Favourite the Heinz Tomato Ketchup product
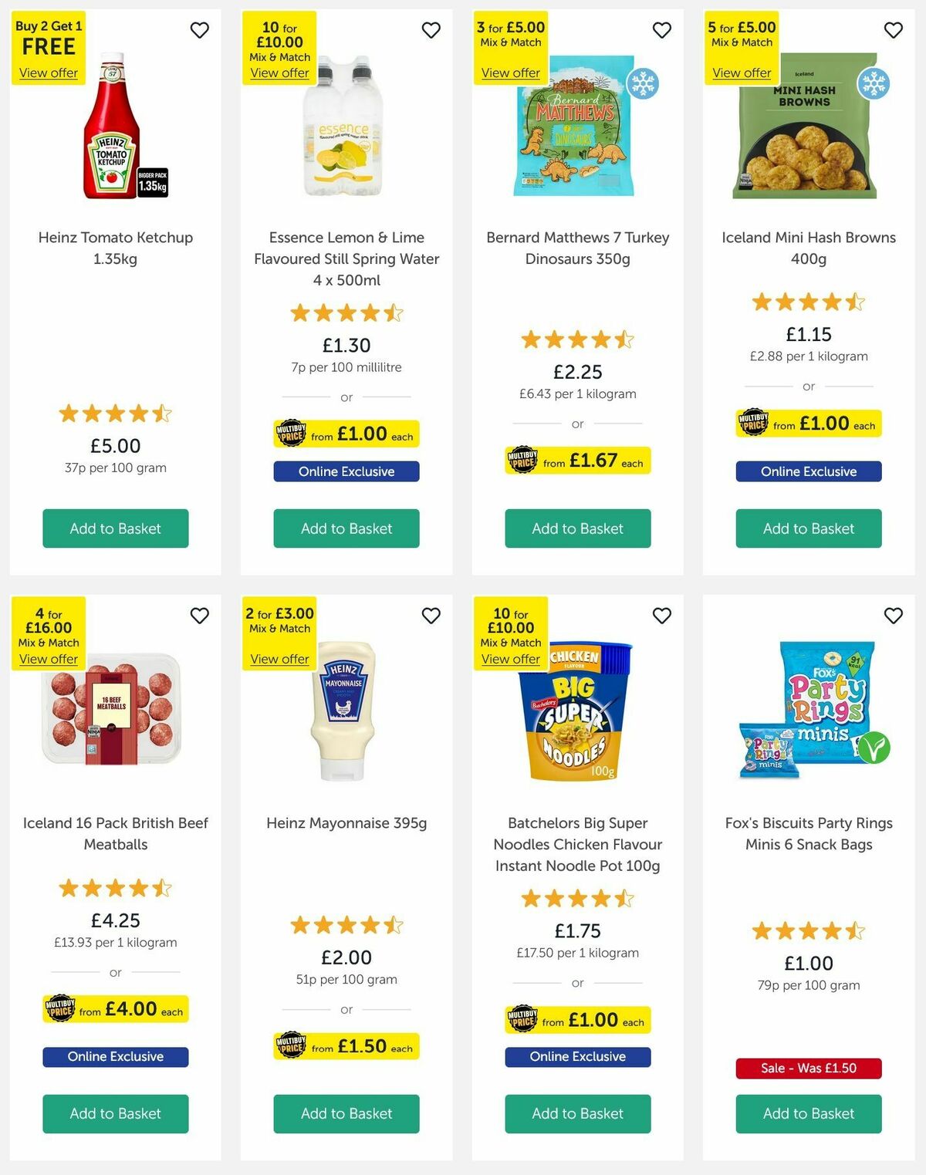Viewport: 926px width, 1175px height. tap(200, 30)
